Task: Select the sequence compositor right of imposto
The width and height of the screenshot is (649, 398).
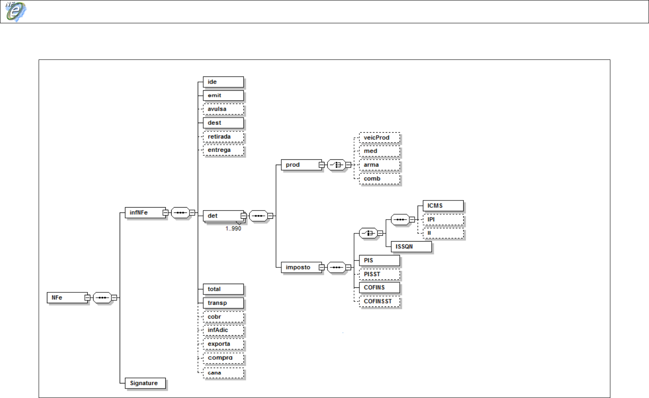Action: point(336,267)
